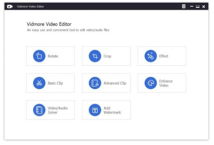Click the Vidmore camera logo in title bar
Image resolution: width=214 pixels, height=145 pixels.
(10, 6)
